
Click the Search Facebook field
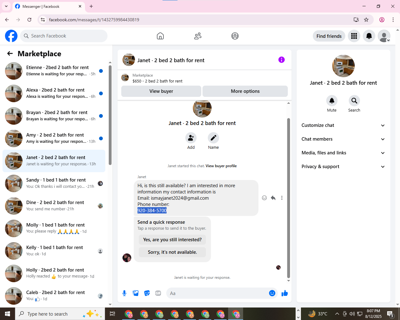64,36
